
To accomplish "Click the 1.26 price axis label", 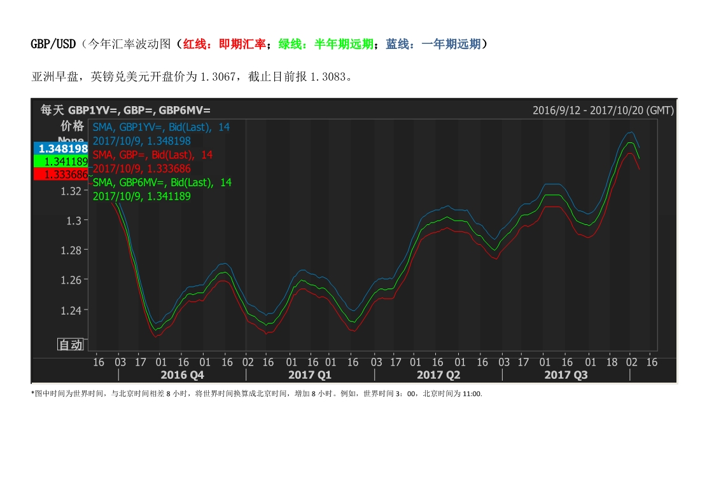I will pyautogui.click(x=71, y=280).
